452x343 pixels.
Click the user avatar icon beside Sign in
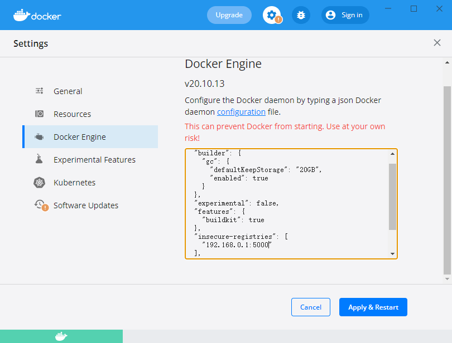pyautogui.click(x=331, y=15)
